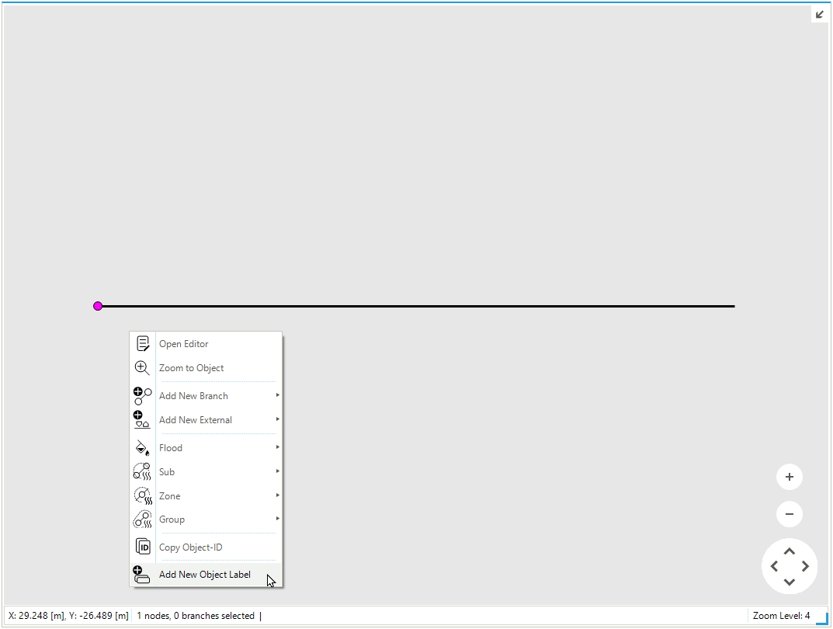Image resolution: width=833 pixels, height=629 pixels.
Task: Select the magenta node on the branch
Action: click(98, 306)
